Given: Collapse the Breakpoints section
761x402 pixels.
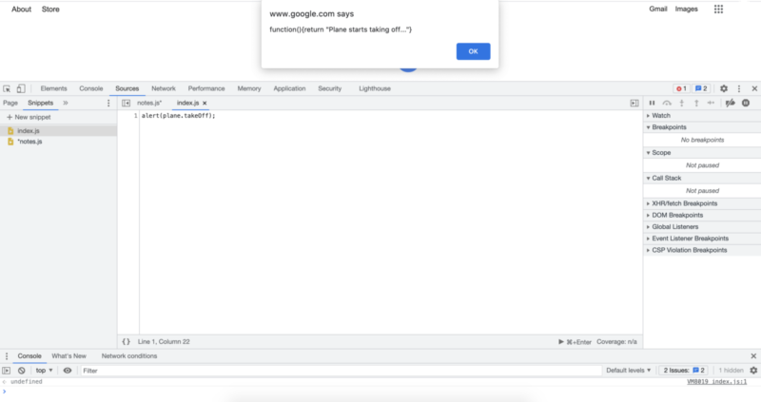Looking at the screenshot, I should tap(702, 127).
